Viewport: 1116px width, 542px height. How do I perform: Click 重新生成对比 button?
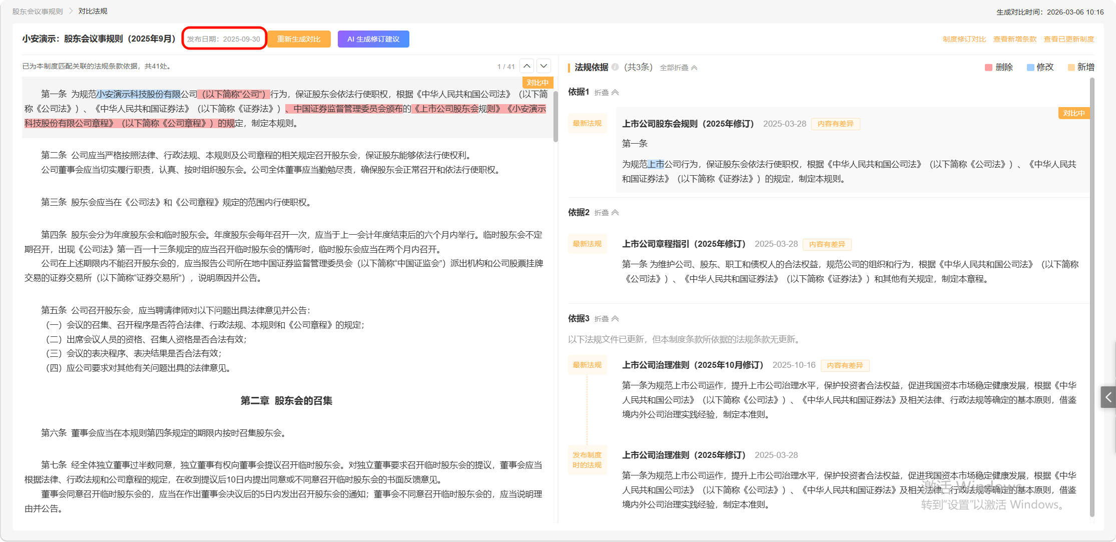point(299,39)
